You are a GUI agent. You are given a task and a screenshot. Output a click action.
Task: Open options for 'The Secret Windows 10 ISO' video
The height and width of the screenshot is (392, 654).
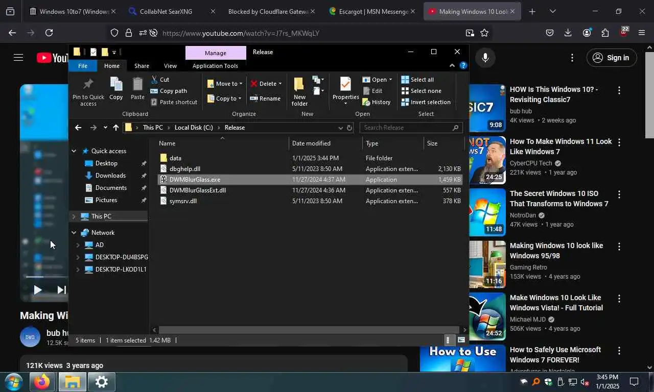tap(619, 194)
